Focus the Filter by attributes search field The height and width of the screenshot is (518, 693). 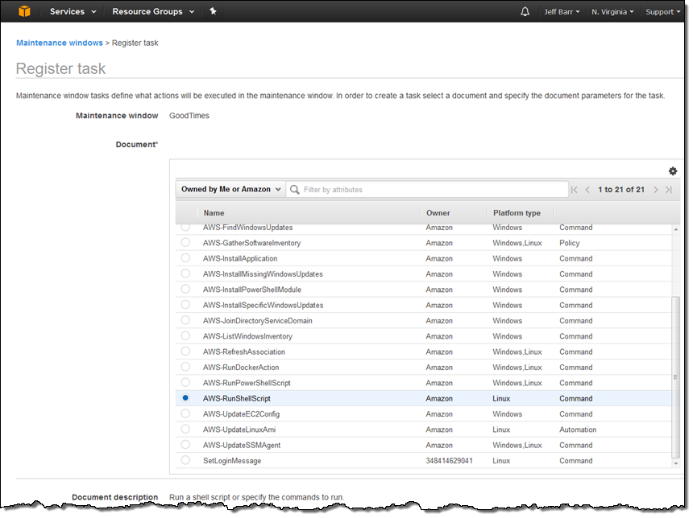point(427,189)
